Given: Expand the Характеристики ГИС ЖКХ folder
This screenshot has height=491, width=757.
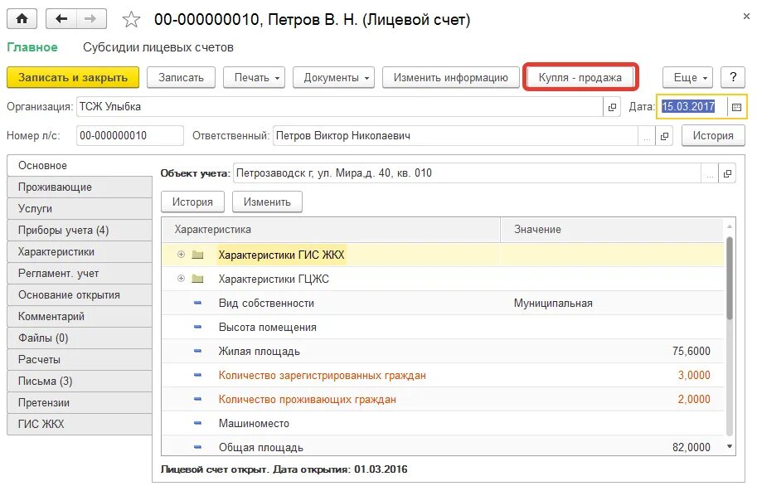Looking at the screenshot, I should pos(181,255).
